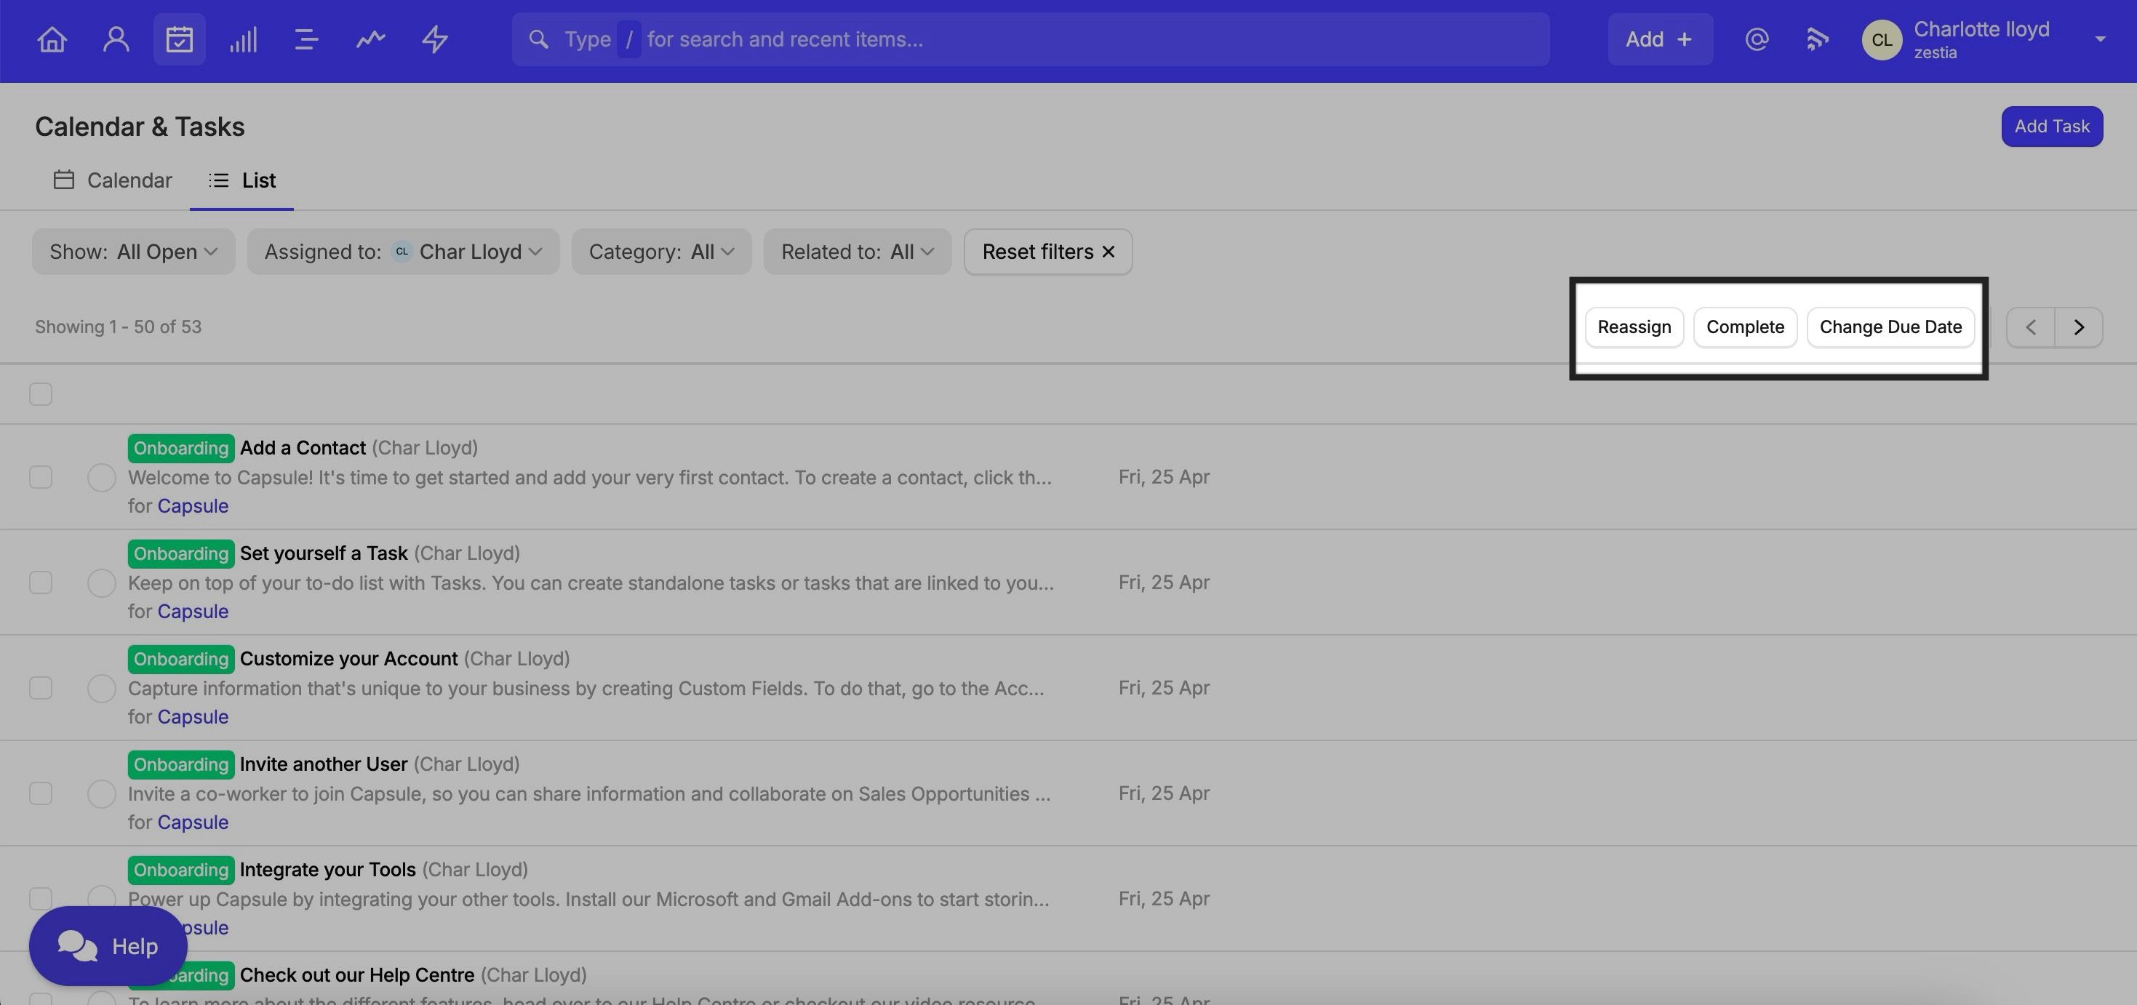
Task: Click the 'Keep on top of your to-do list' description
Action: (591, 583)
